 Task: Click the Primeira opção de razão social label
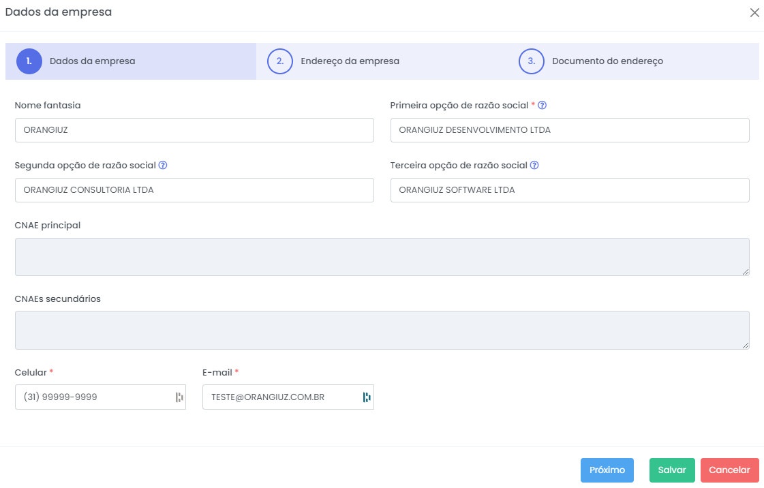[x=459, y=105]
